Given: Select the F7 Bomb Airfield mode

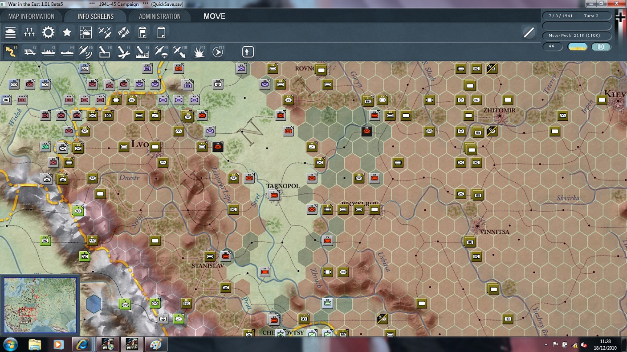Looking at the screenshot, I should [x=123, y=52].
